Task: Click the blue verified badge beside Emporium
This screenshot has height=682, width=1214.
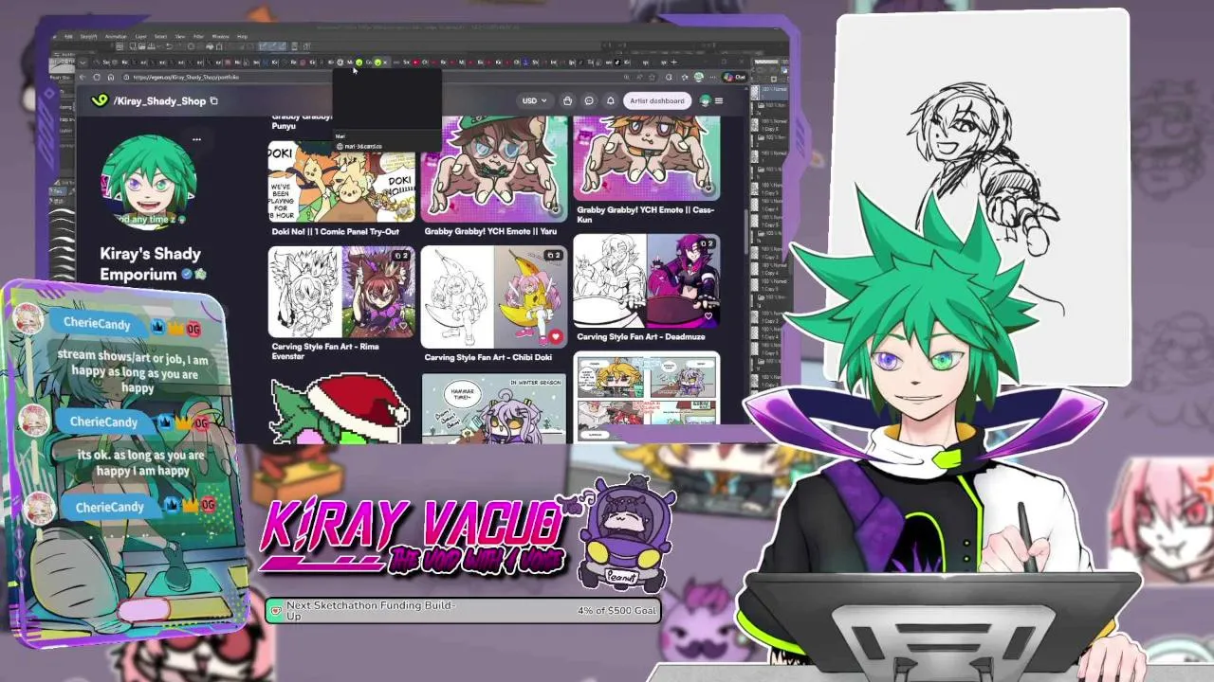Action: pyautogui.click(x=187, y=275)
